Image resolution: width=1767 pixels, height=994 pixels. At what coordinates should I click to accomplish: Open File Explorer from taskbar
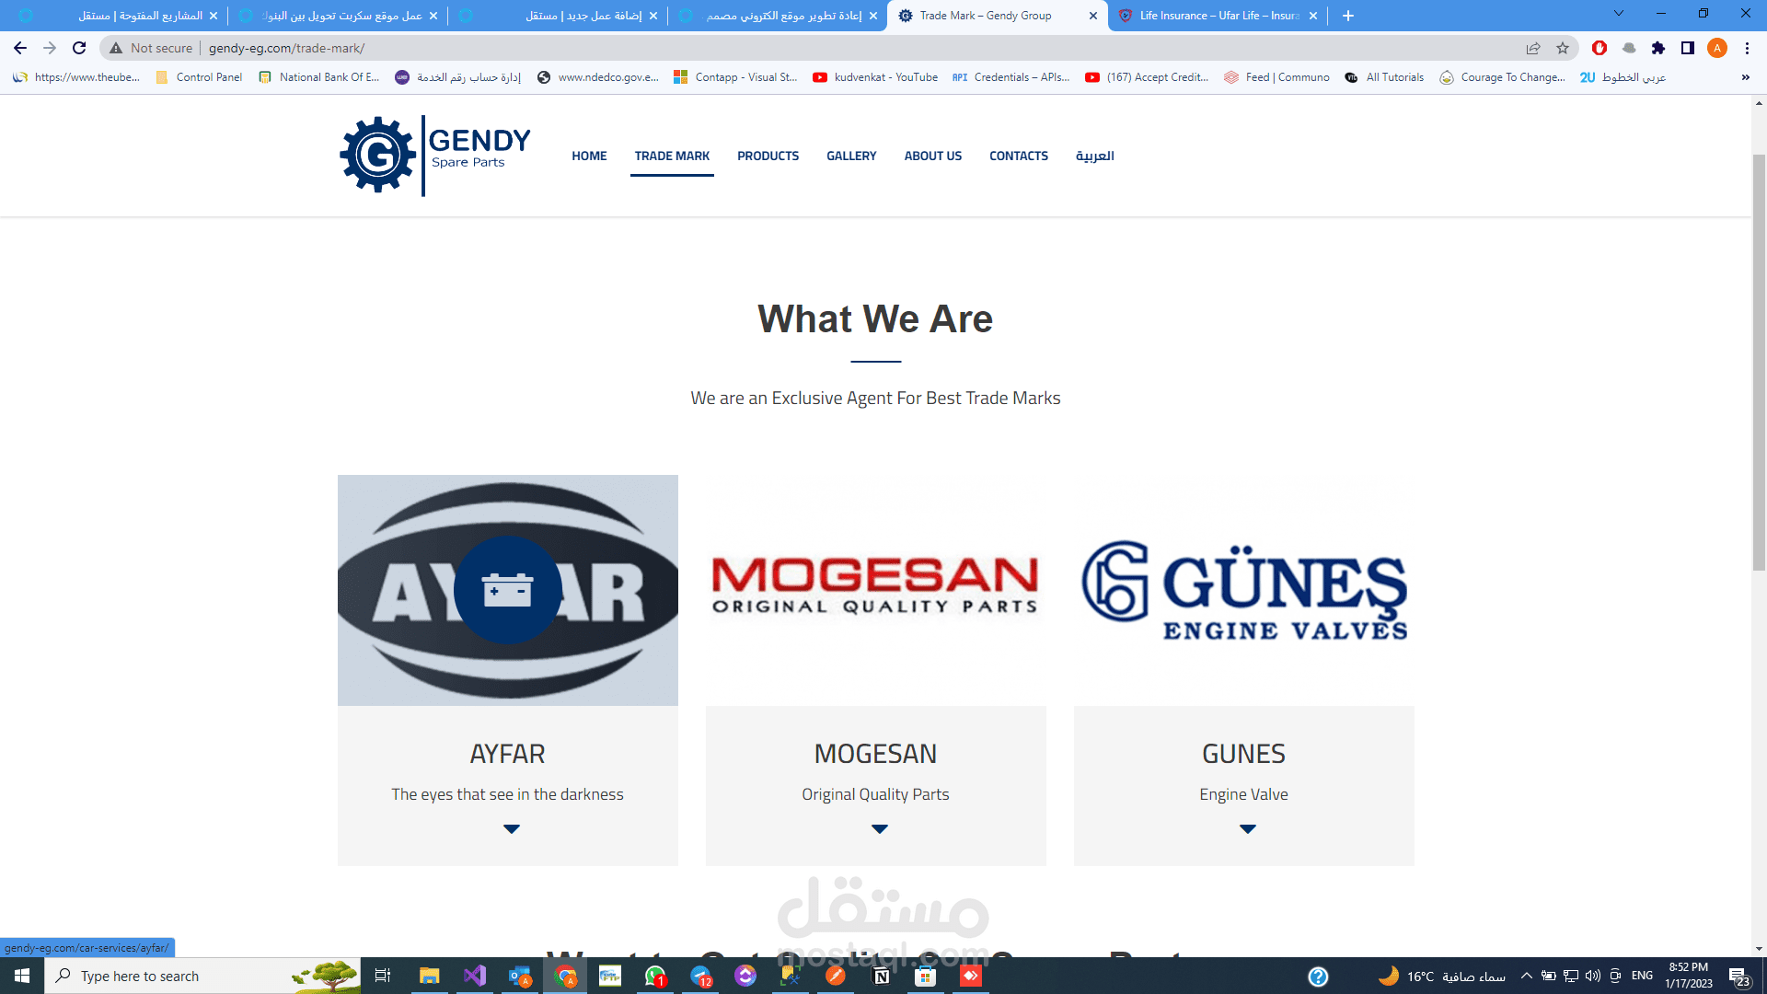click(x=429, y=976)
